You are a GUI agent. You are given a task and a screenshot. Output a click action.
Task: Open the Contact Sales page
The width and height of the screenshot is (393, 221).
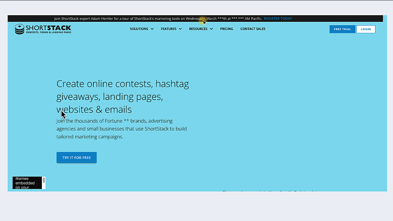pyautogui.click(x=253, y=29)
